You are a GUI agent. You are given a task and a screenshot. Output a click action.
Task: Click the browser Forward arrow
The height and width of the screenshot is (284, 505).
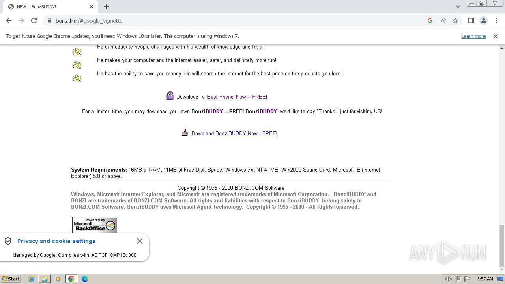pos(21,21)
